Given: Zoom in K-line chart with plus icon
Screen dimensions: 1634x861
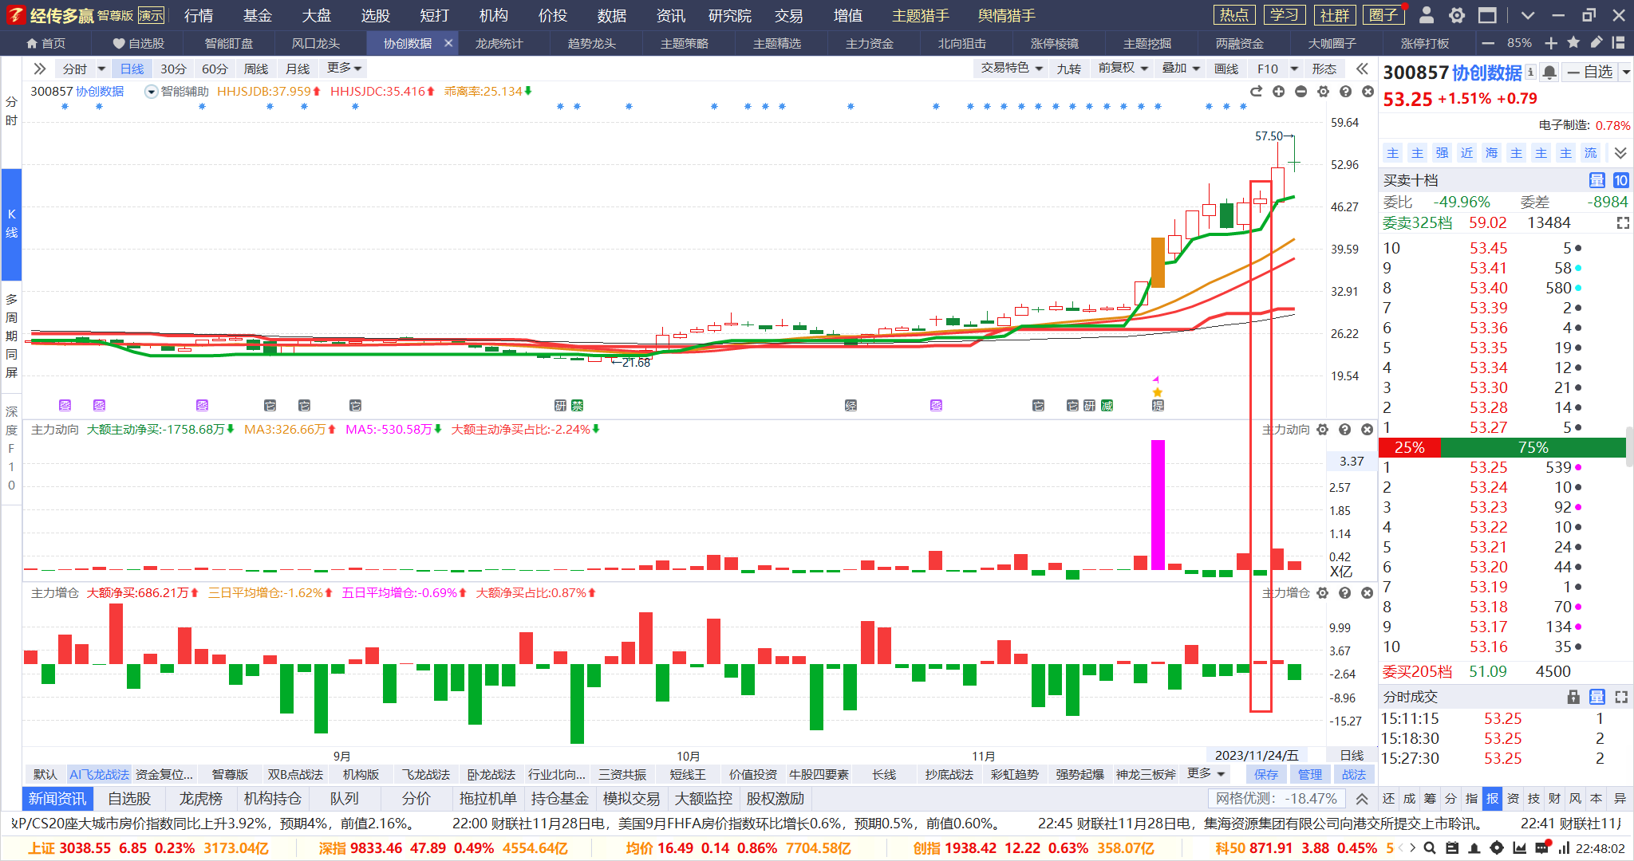Looking at the screenshot, I should [1278, 92].
